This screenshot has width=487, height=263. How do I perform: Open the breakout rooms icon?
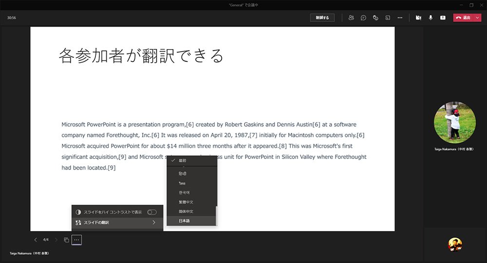pyautogui.click(x=388, y=18)
